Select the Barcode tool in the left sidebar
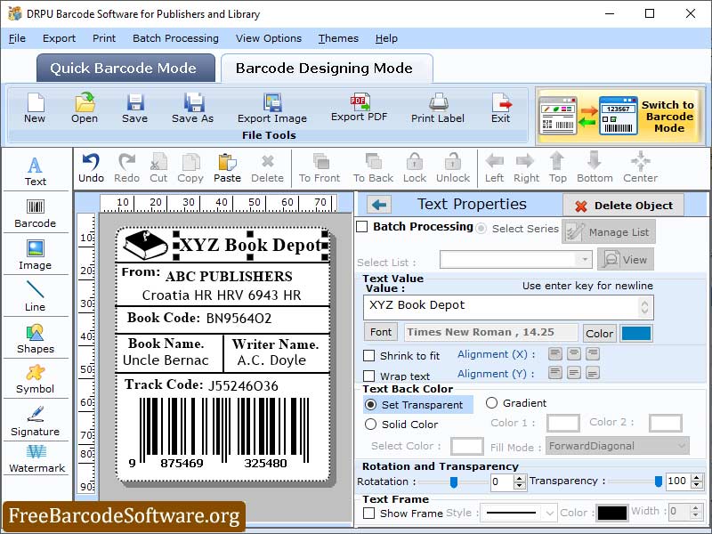The image size is (712, 534). [x=36, y=214]
